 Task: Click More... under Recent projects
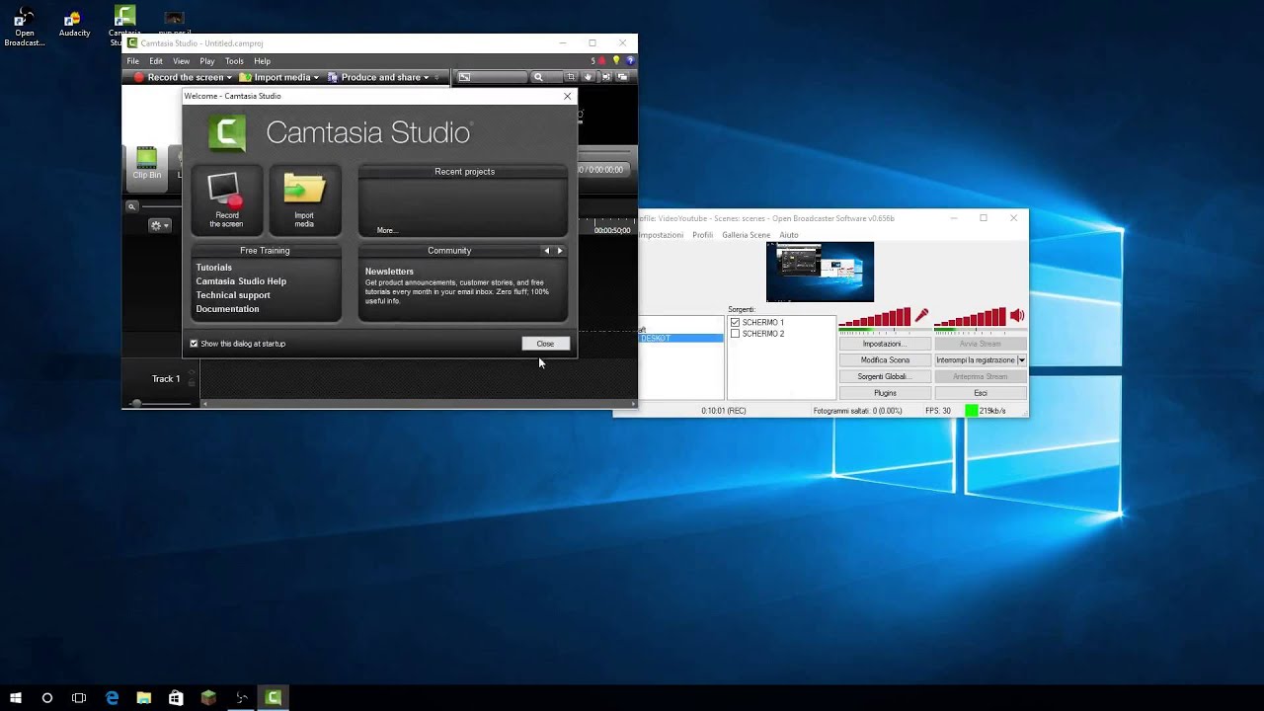[386, 230]
